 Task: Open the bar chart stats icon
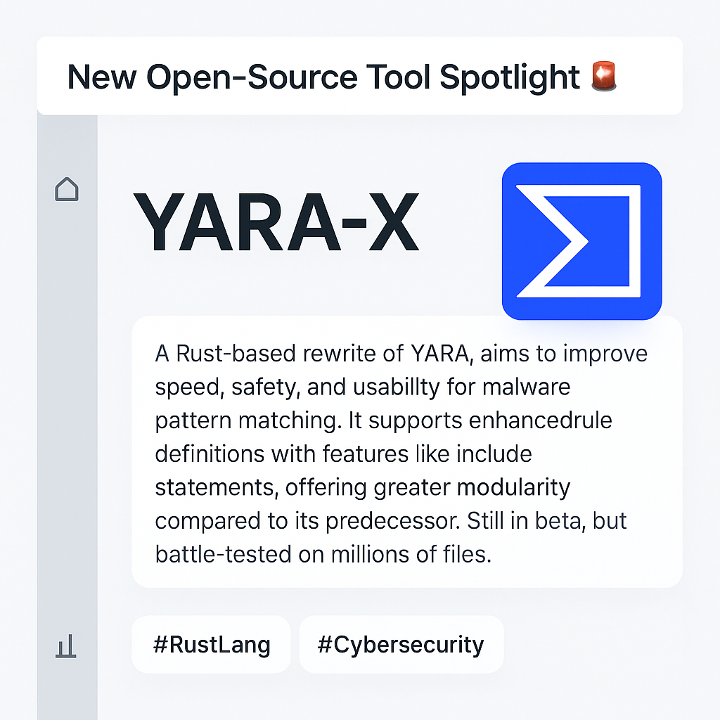[66, 646]
